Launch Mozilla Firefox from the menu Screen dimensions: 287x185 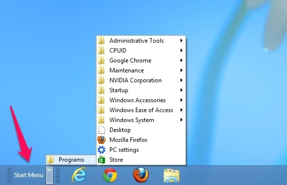point(141,140)
